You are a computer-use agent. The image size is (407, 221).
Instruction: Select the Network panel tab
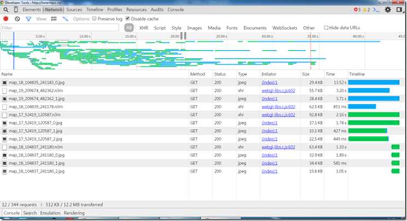tap(54, 10)
